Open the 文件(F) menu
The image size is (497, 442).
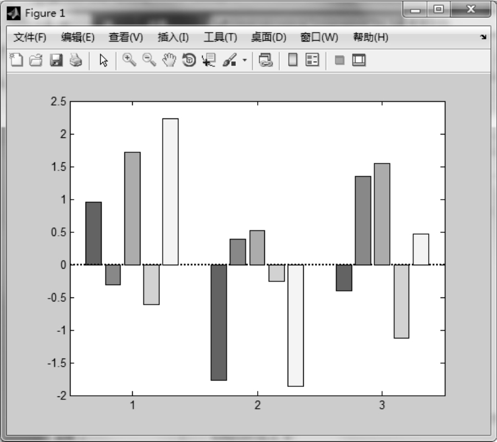click(30, 37)
